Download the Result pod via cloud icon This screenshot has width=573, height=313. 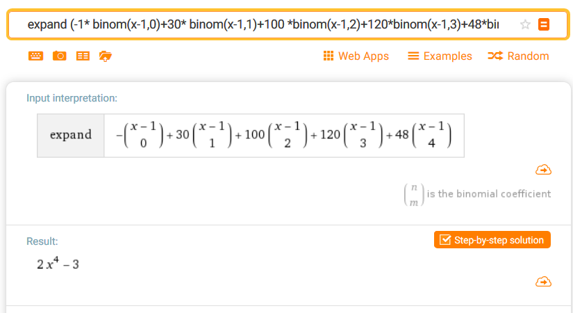(543, 282)
